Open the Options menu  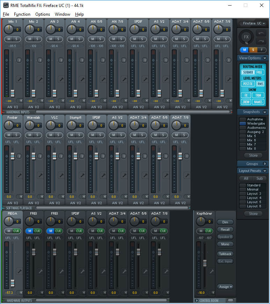pos(43,14)
